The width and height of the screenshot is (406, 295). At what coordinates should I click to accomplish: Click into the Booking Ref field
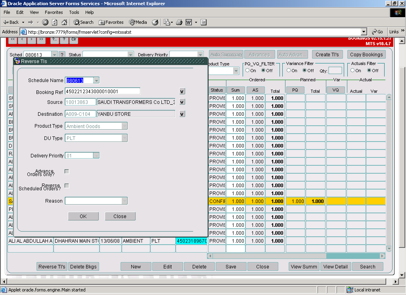(x=103, y=92)
